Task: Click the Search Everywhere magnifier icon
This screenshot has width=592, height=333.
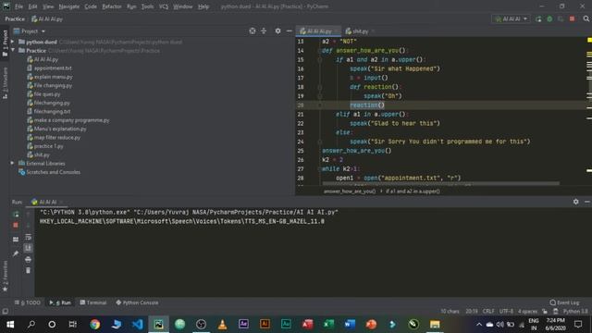Action: (x=586, y=18)
